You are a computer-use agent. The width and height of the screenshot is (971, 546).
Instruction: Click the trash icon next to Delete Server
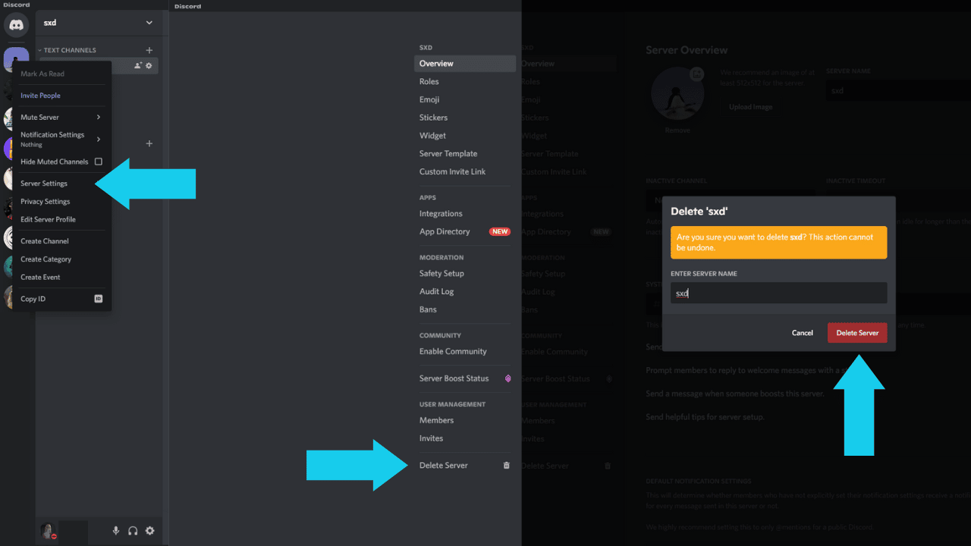coord(506,465)
